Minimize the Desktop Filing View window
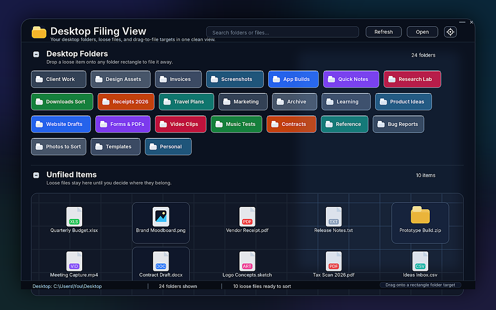496x310 pixels. click(x=462, y=22)
